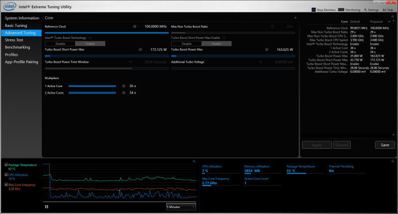
Task: Click 2 Active Cores value 34 x
Action: [132, 93]
